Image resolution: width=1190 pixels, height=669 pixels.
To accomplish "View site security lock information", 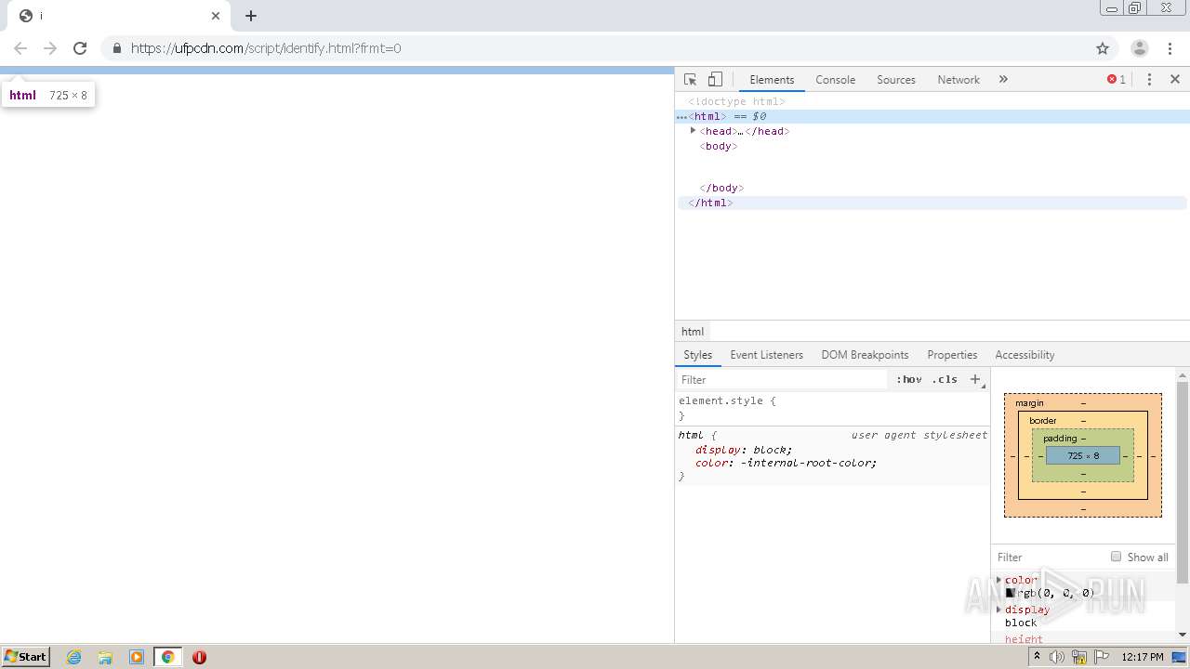I will pyautogui.click(x=116, y=48).
